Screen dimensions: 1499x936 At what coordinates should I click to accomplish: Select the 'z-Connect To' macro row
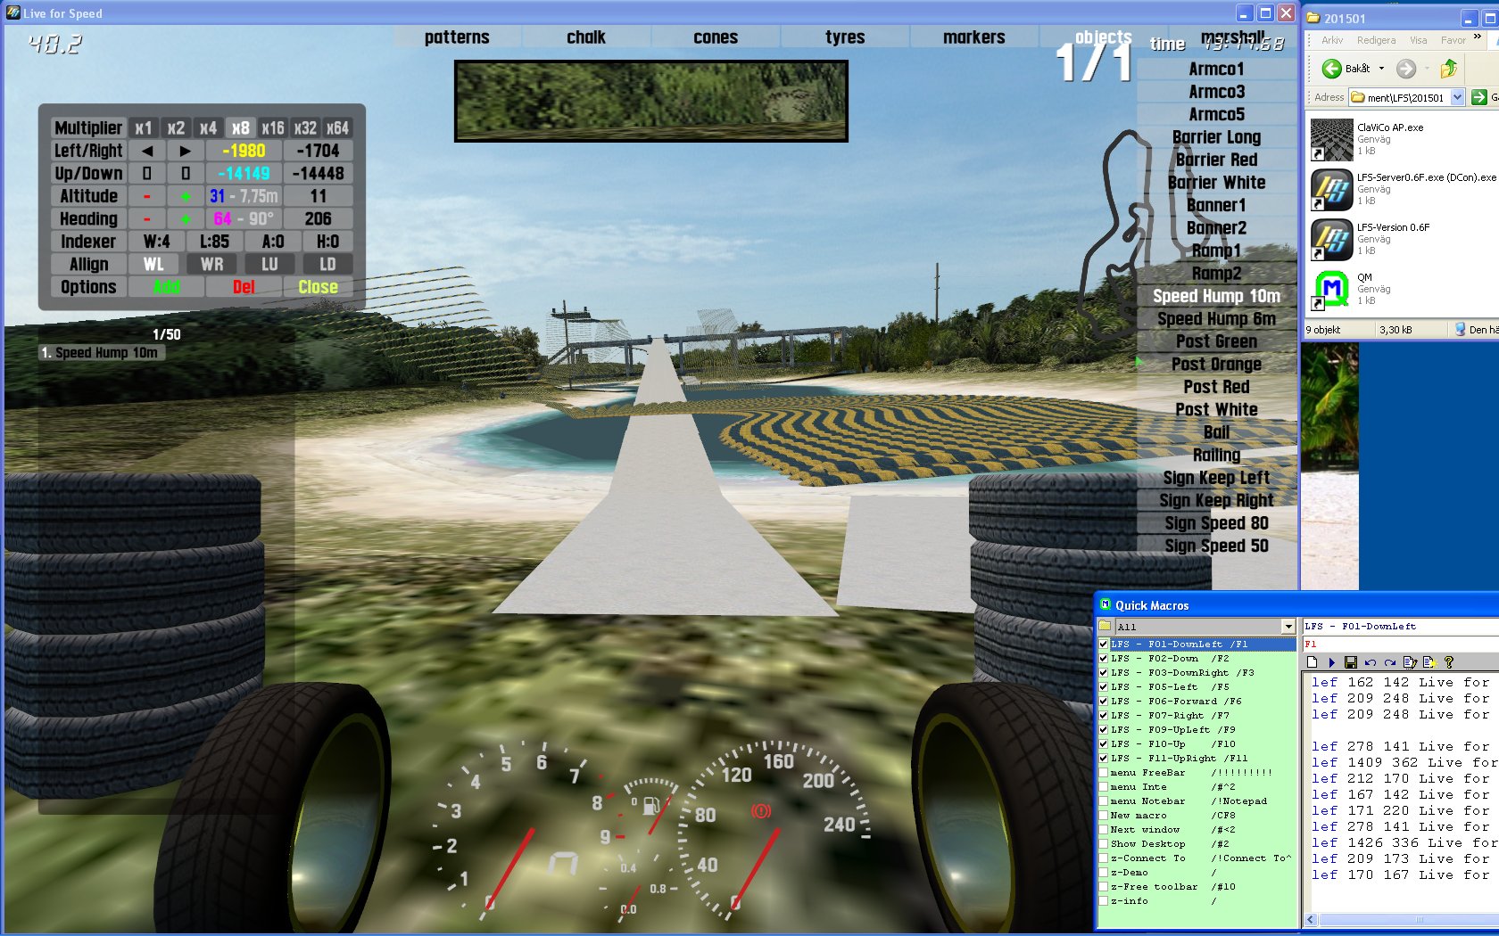1197,858
